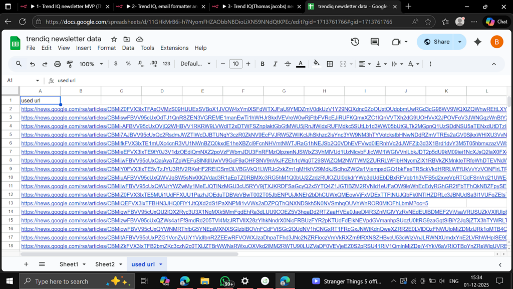Open the fill color paint bucket
This screenshot has height=289, width=513.
click(316, 64)
